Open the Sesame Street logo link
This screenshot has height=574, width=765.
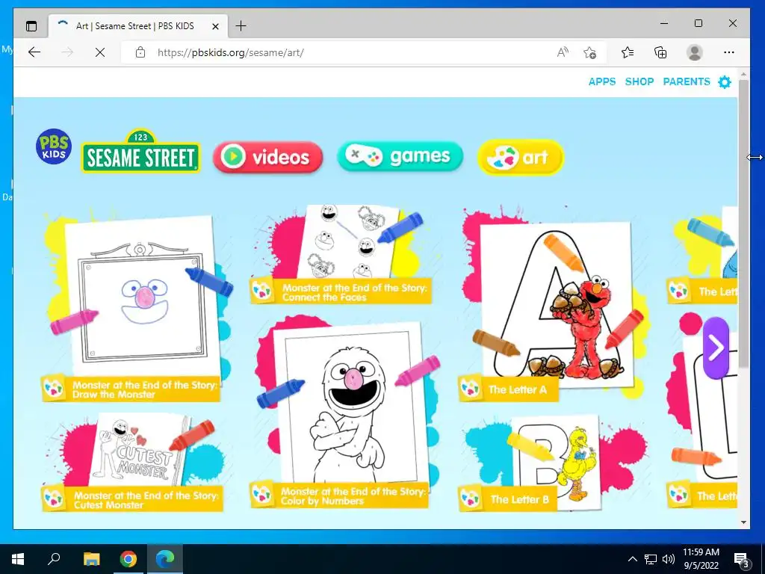tap(140, 151)
